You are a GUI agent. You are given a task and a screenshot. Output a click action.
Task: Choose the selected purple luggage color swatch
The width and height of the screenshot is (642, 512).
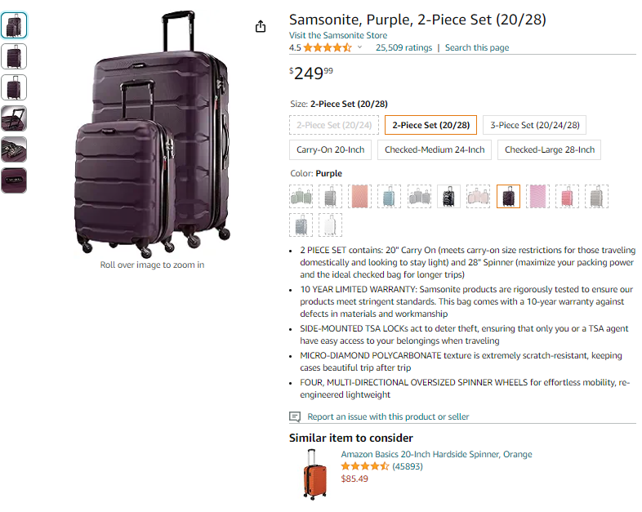(x=508, y=197)
